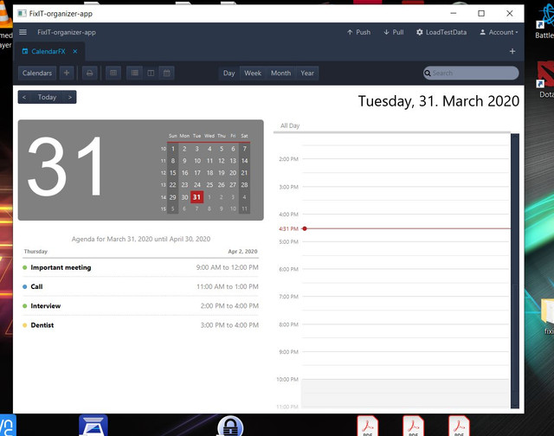Switch to the Month view
554x436 pixels.
(x=280, y=73)
